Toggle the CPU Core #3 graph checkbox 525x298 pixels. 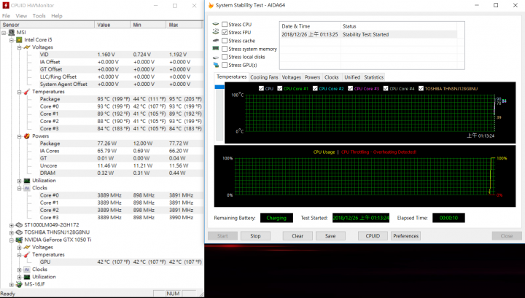click(x=351, y=89)
